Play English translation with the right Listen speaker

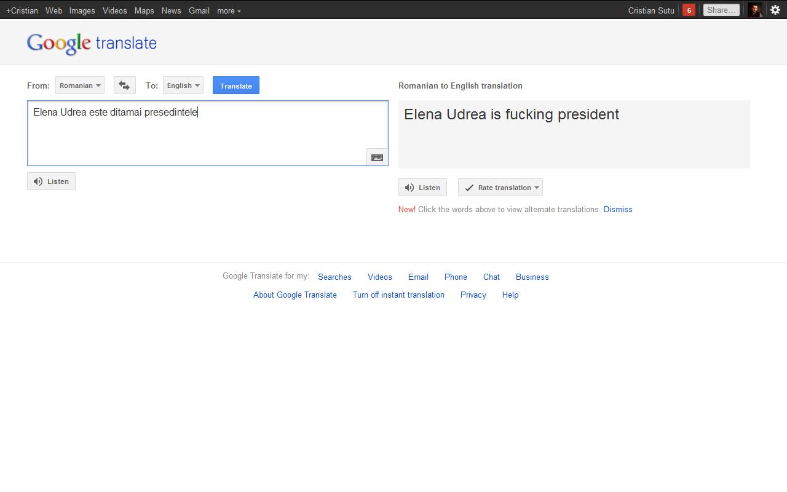click(x=422, y=188)
